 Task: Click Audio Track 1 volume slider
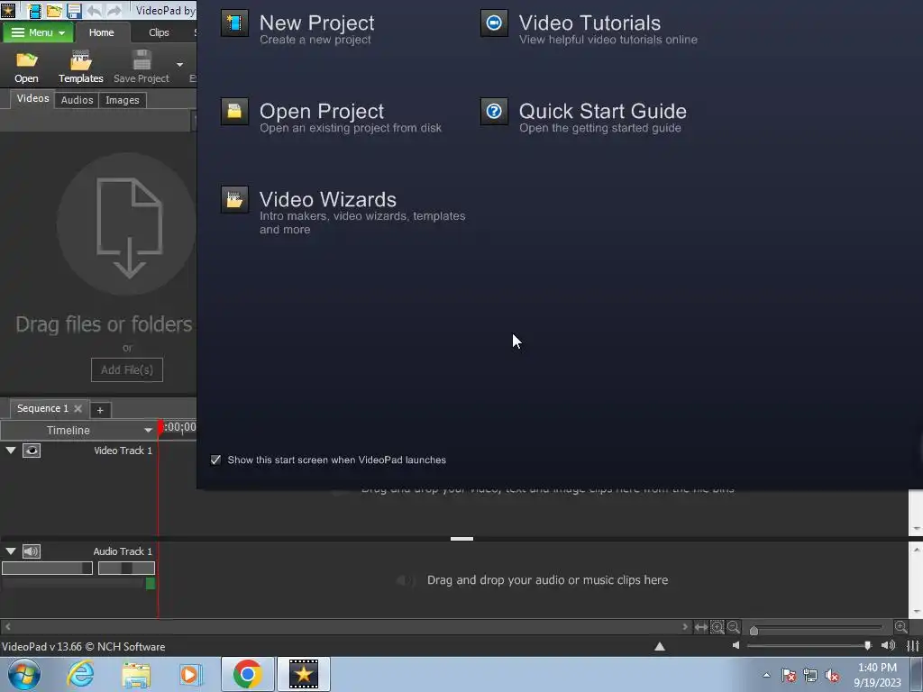point(47,568)
